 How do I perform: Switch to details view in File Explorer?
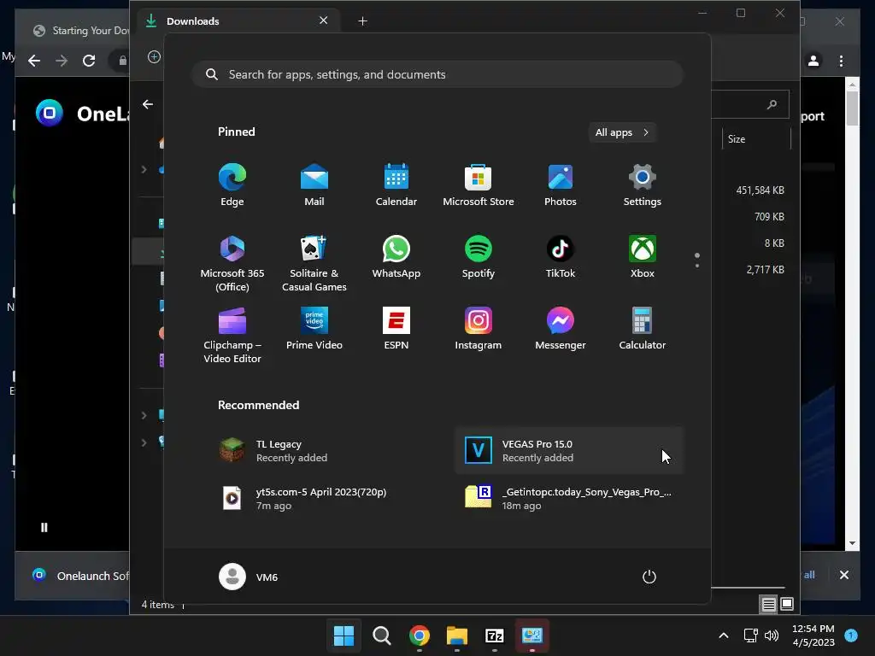[768, 604]
